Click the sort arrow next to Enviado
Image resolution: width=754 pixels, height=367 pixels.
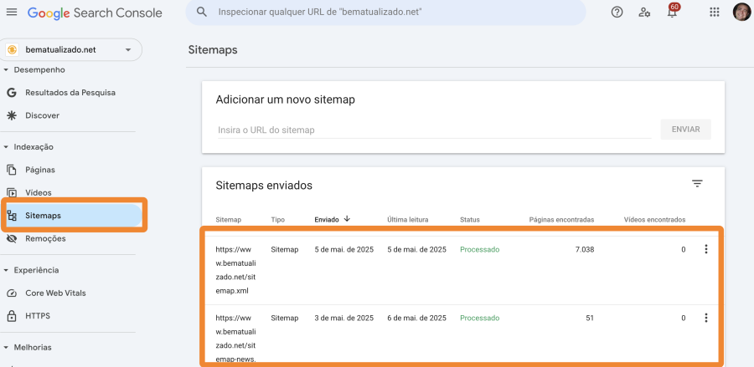point(347,219)
